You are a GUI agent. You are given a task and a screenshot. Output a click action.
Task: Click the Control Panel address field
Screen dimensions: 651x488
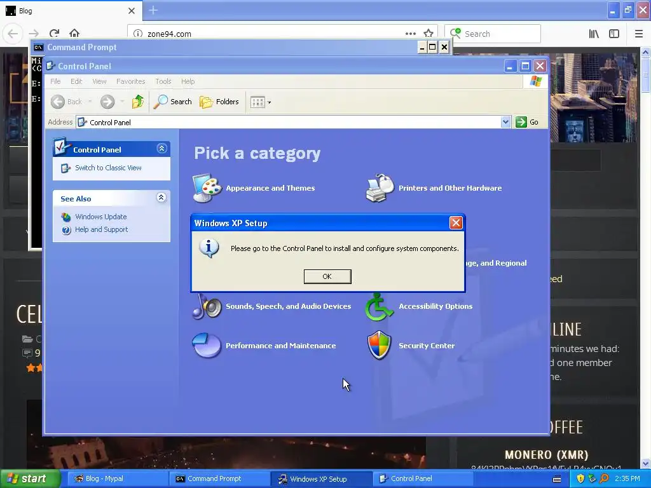[288, 122]
